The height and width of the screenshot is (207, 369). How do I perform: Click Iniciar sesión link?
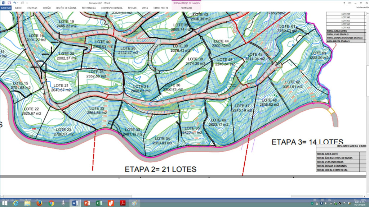click(363, 8)
